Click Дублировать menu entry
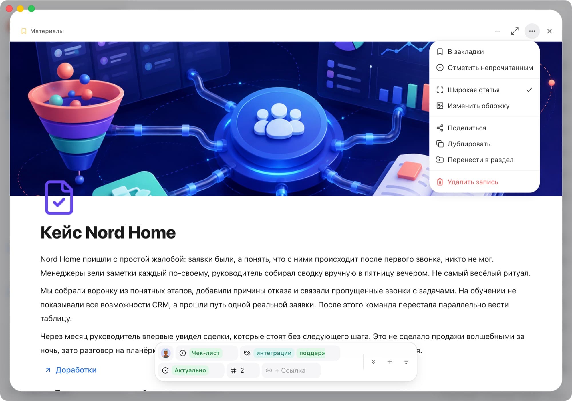The image size is (572, 401). [x=484, y=144]
